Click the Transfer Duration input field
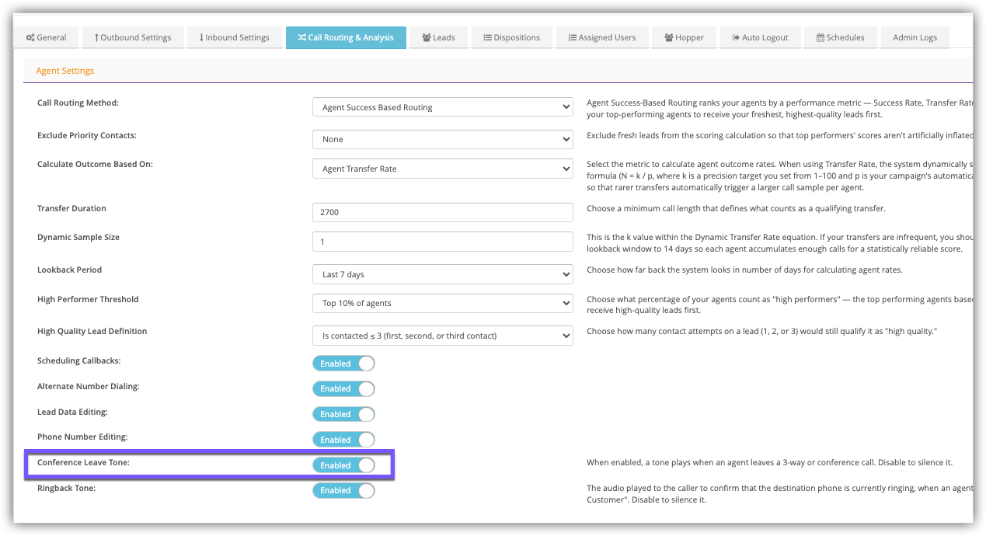The width and height of the screenshot is (986, 536). [442, 212]
